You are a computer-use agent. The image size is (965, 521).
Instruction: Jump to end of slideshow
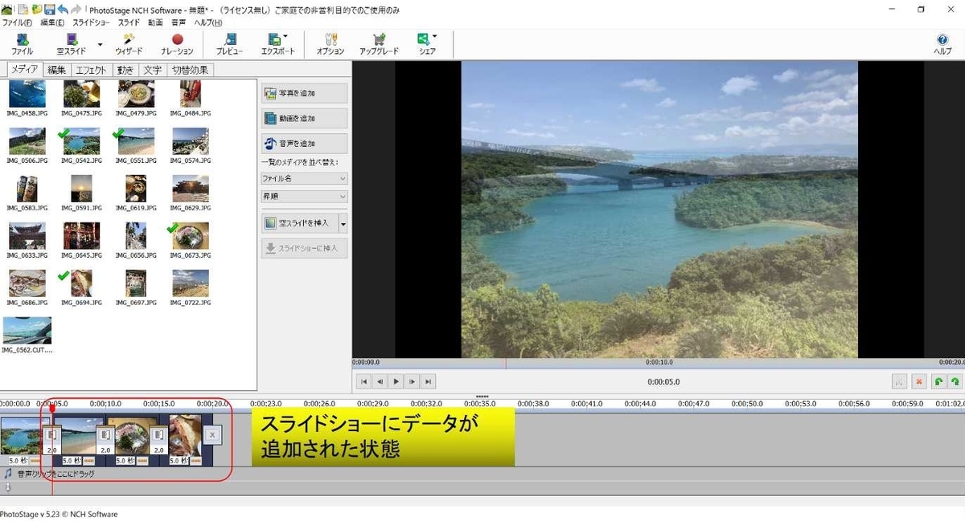click(x=429, y=382)
